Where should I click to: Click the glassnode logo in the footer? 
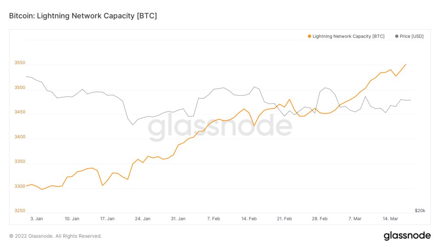point(407,235)
